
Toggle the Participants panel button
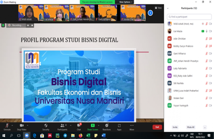(62, 127)
